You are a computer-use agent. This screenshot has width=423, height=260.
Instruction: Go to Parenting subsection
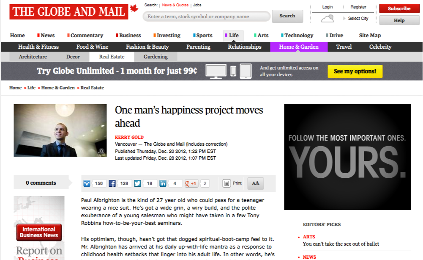pos(198,47)
